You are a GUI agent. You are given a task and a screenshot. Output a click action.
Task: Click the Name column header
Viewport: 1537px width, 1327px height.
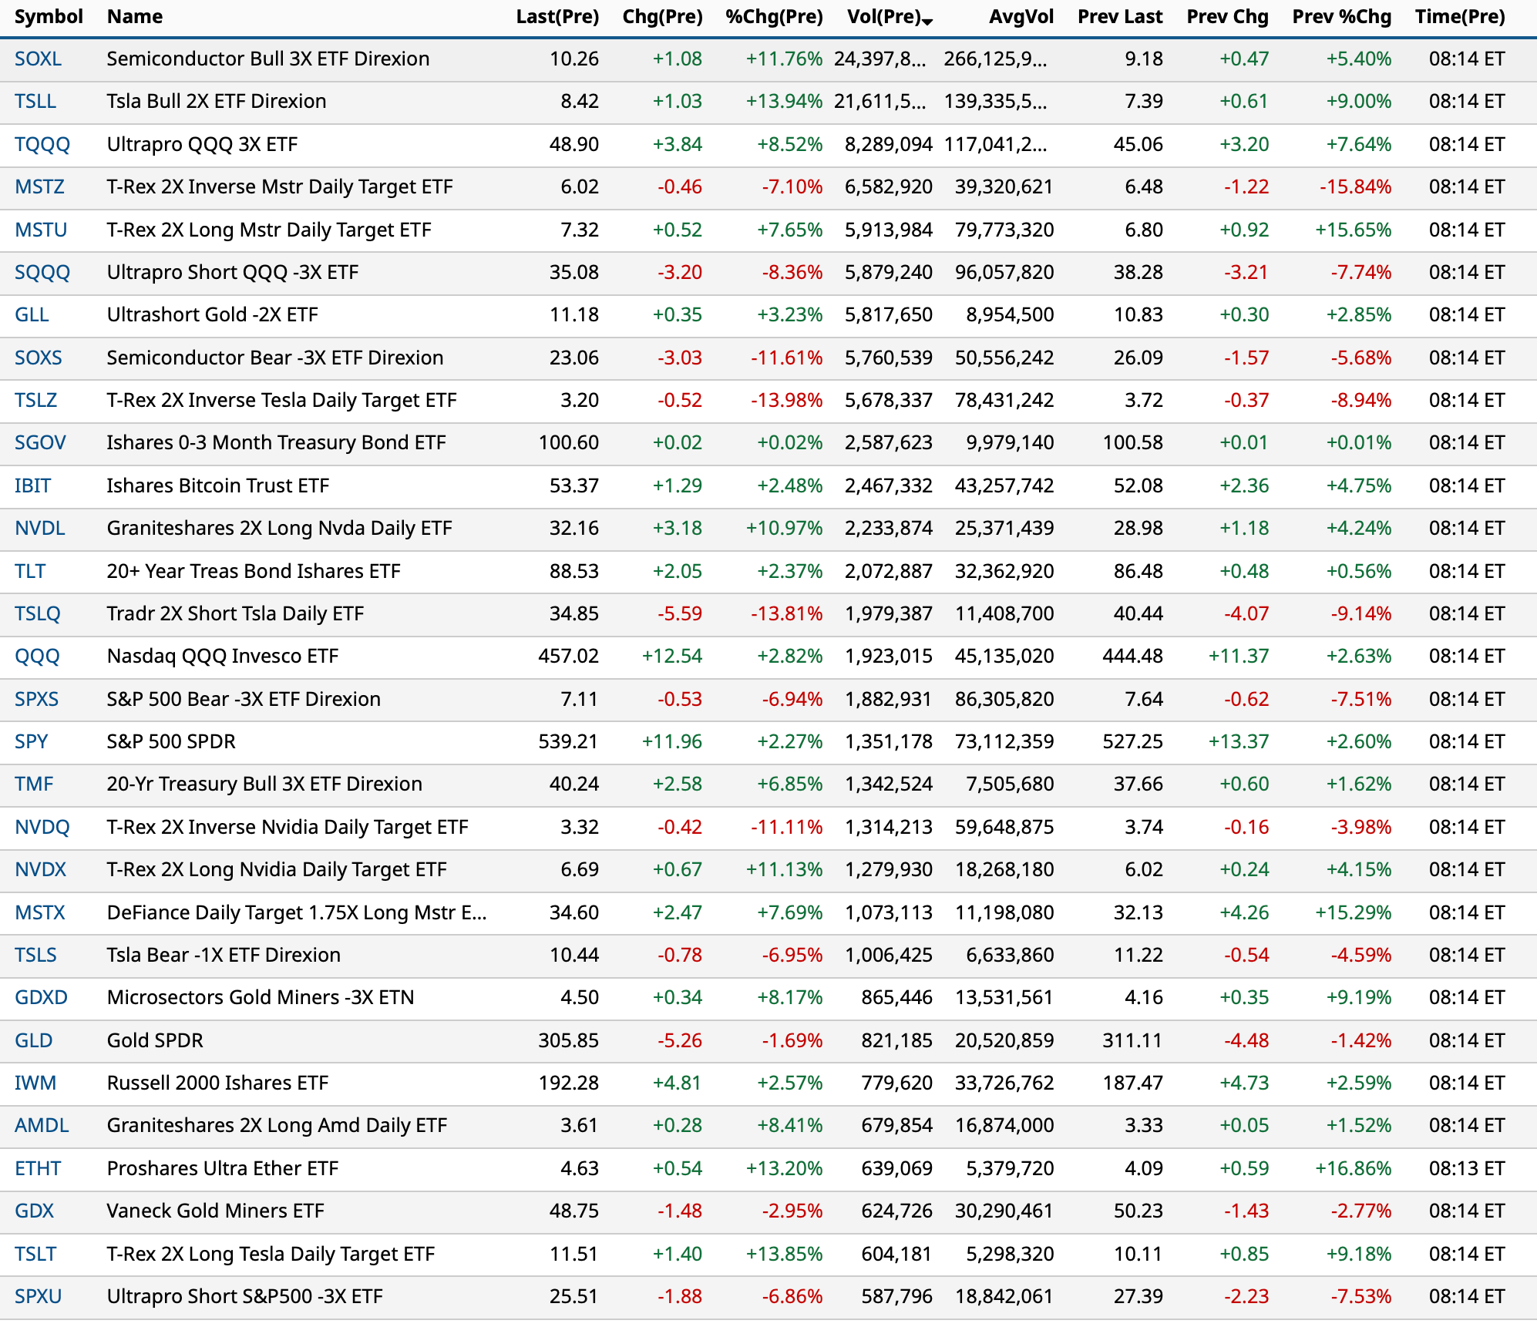coord(135,17)
